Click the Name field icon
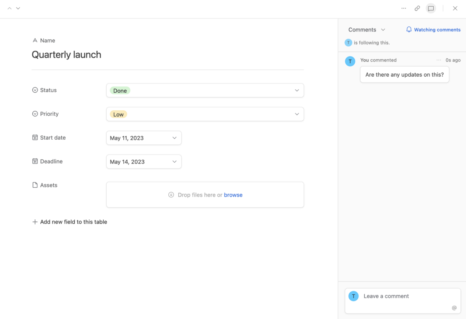 coord(35,40)
